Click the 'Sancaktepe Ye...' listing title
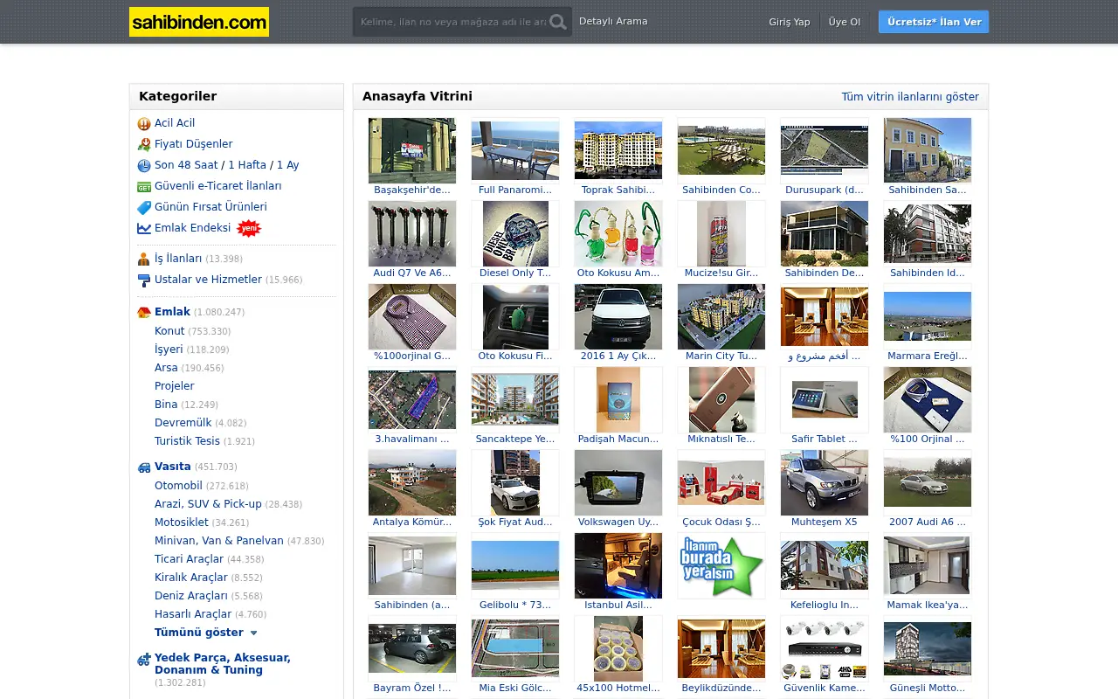1118x699 pixels. click(515, 439)
